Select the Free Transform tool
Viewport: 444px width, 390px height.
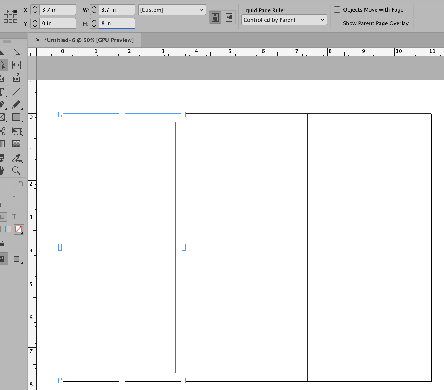tap(17, 131)
